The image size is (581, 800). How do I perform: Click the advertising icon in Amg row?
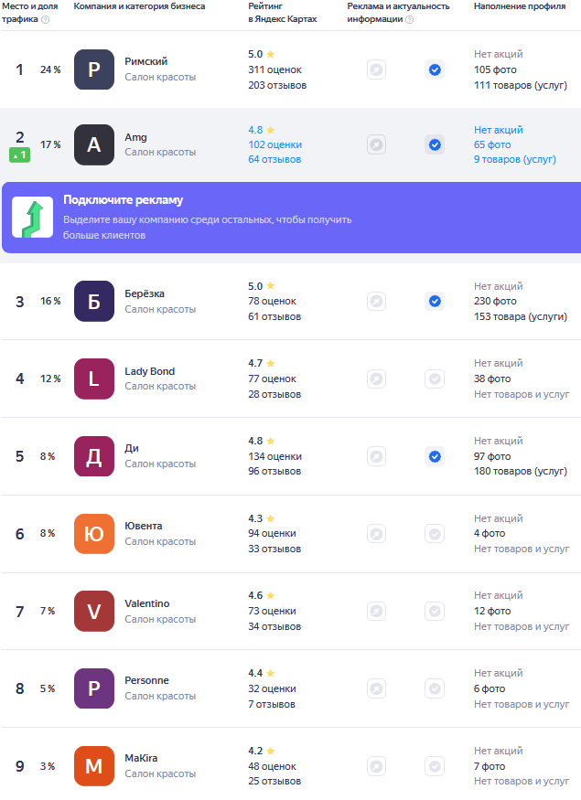coord(376,144)
